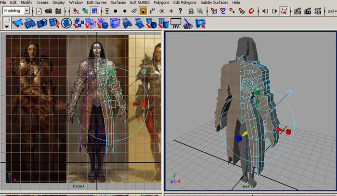Open the Edit menu
Screen dimensions: 337x196
(x=13, y=2)
